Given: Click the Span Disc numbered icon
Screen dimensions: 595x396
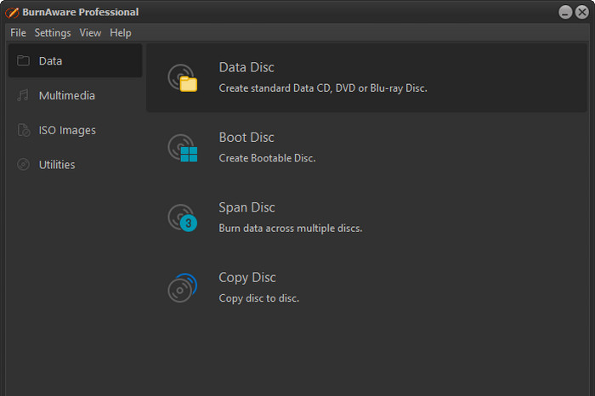Looking at the screenshot, I should (x=183, y=218).
